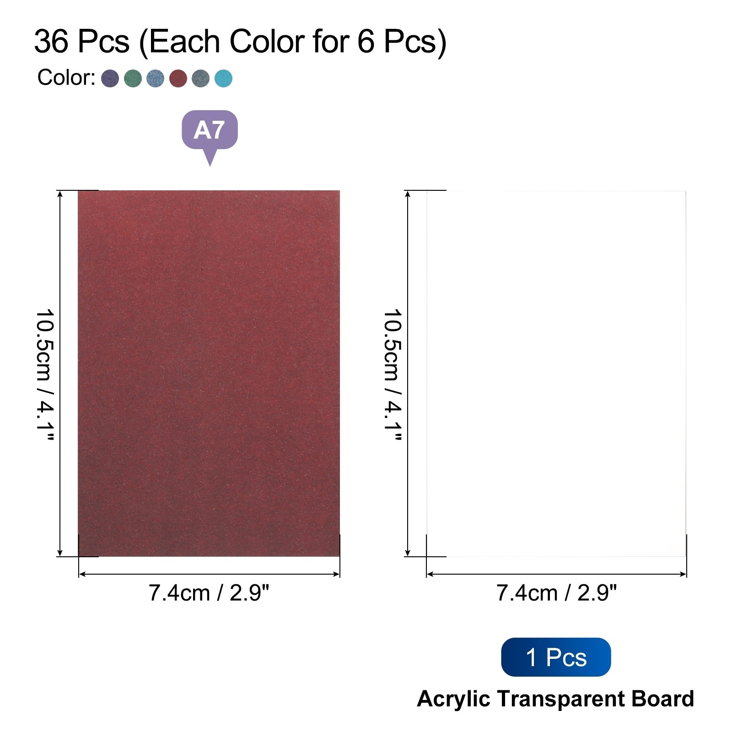Click the horizontal dimension arrow under acrylic board

(x=556, y=574)
